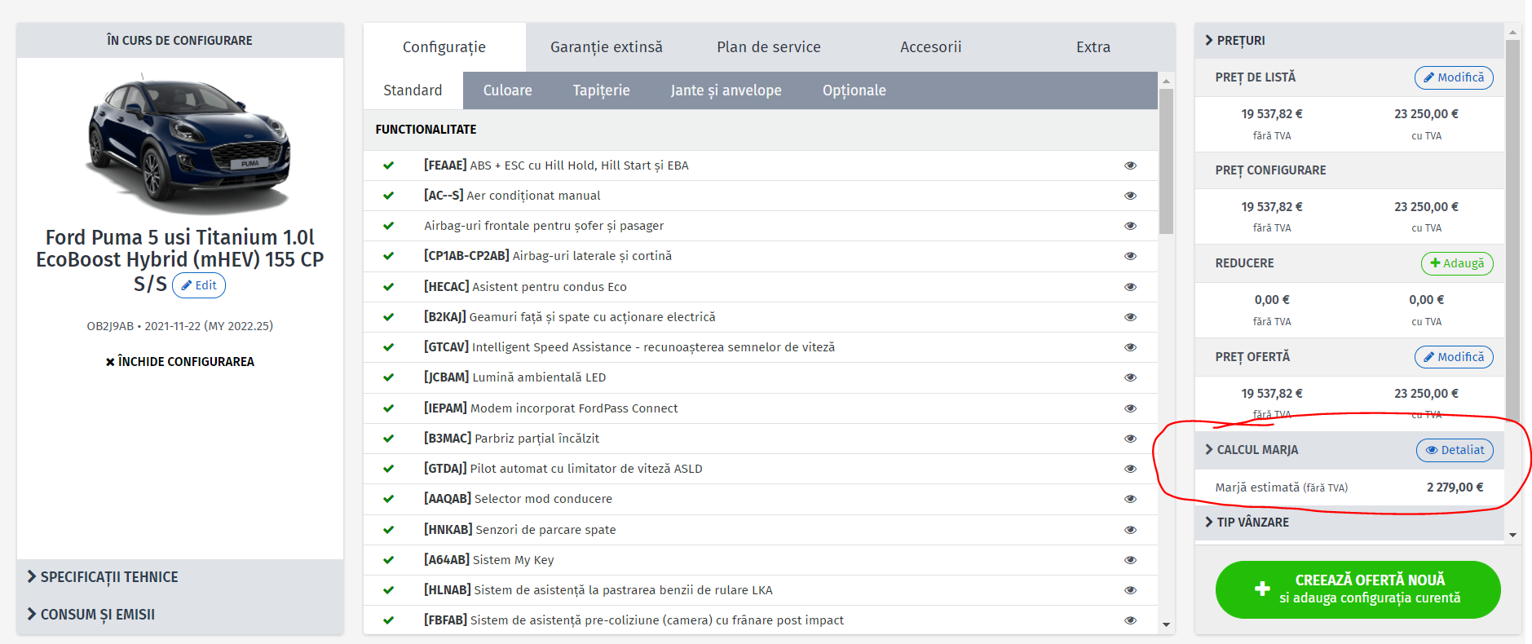Switch to Accesorii tab
Image resolution: width=1532 pixels, height=644 pixels.
[931, 47]
